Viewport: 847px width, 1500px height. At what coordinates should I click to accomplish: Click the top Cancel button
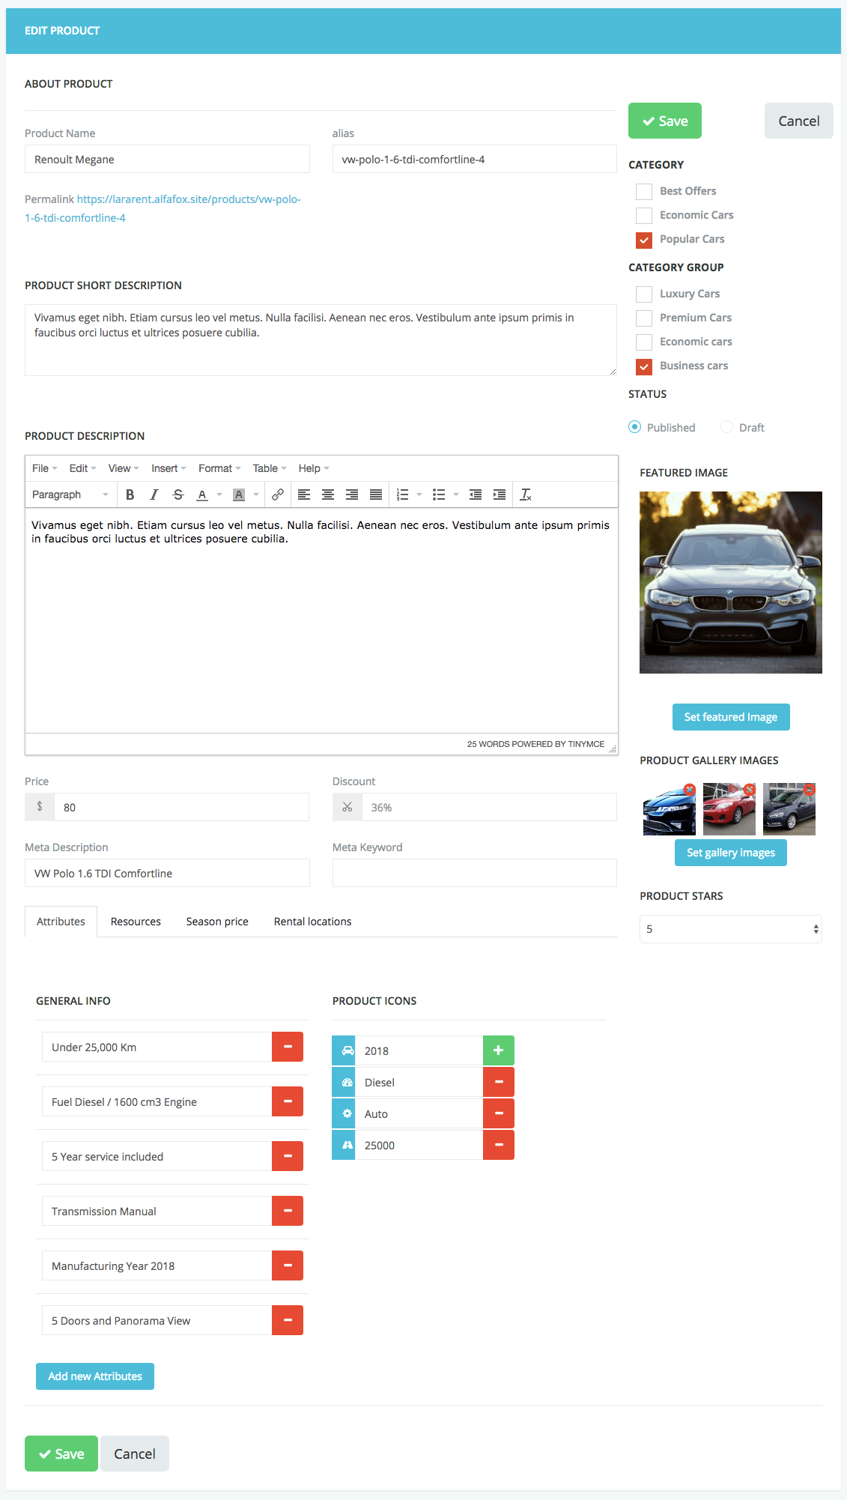pos(799,121)
